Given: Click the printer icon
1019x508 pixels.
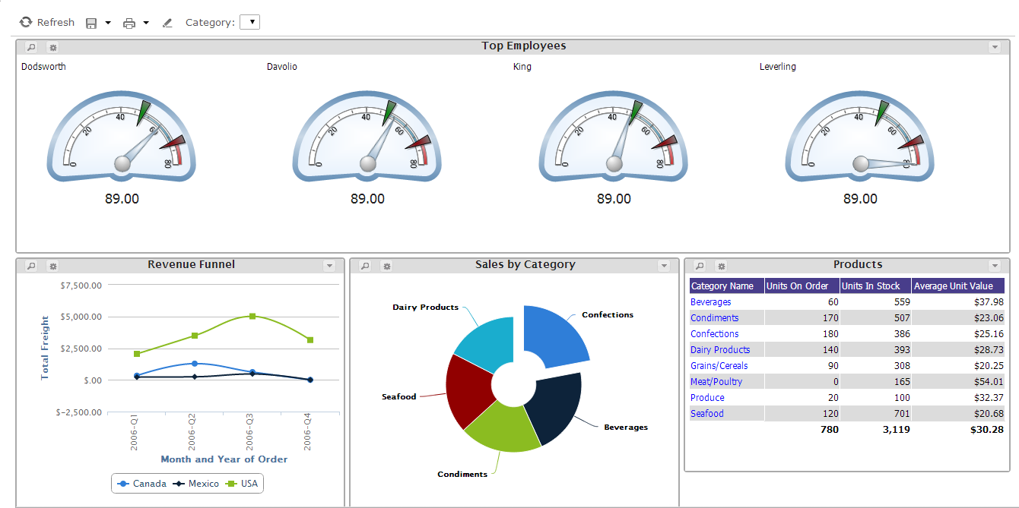Looking at the screenshot, I should 129,23.
